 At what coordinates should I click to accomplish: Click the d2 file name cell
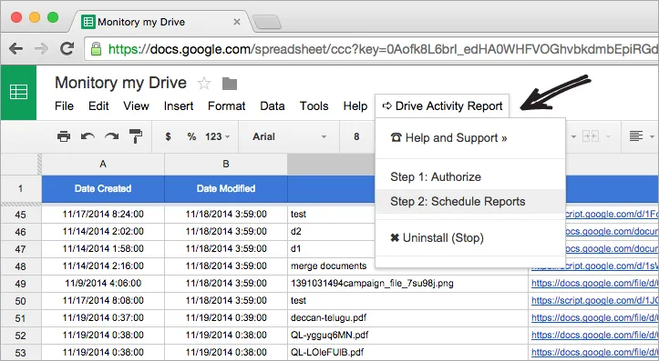332,232
